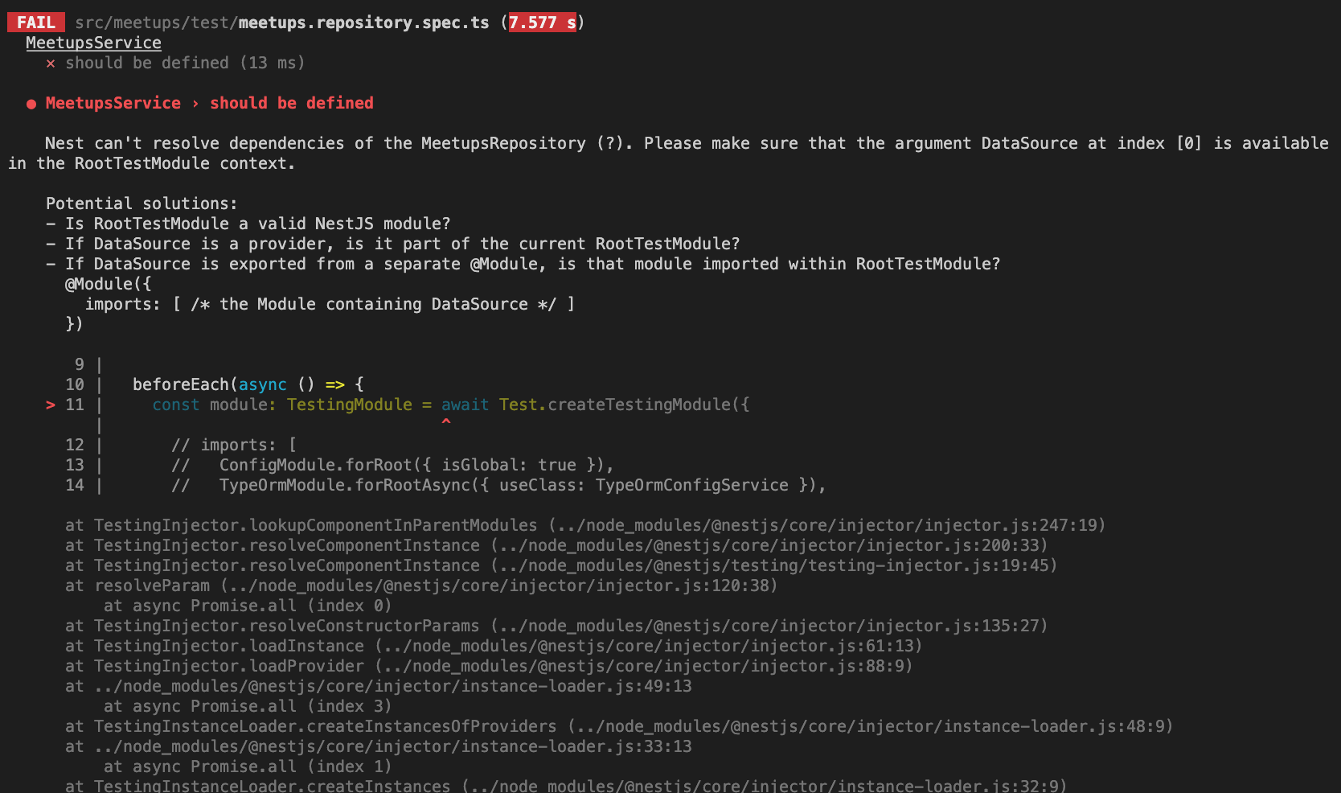This screenshot has width=1341, height=793.
Task: Click the red arrow marker at line 11
Action: coord(51,405)
